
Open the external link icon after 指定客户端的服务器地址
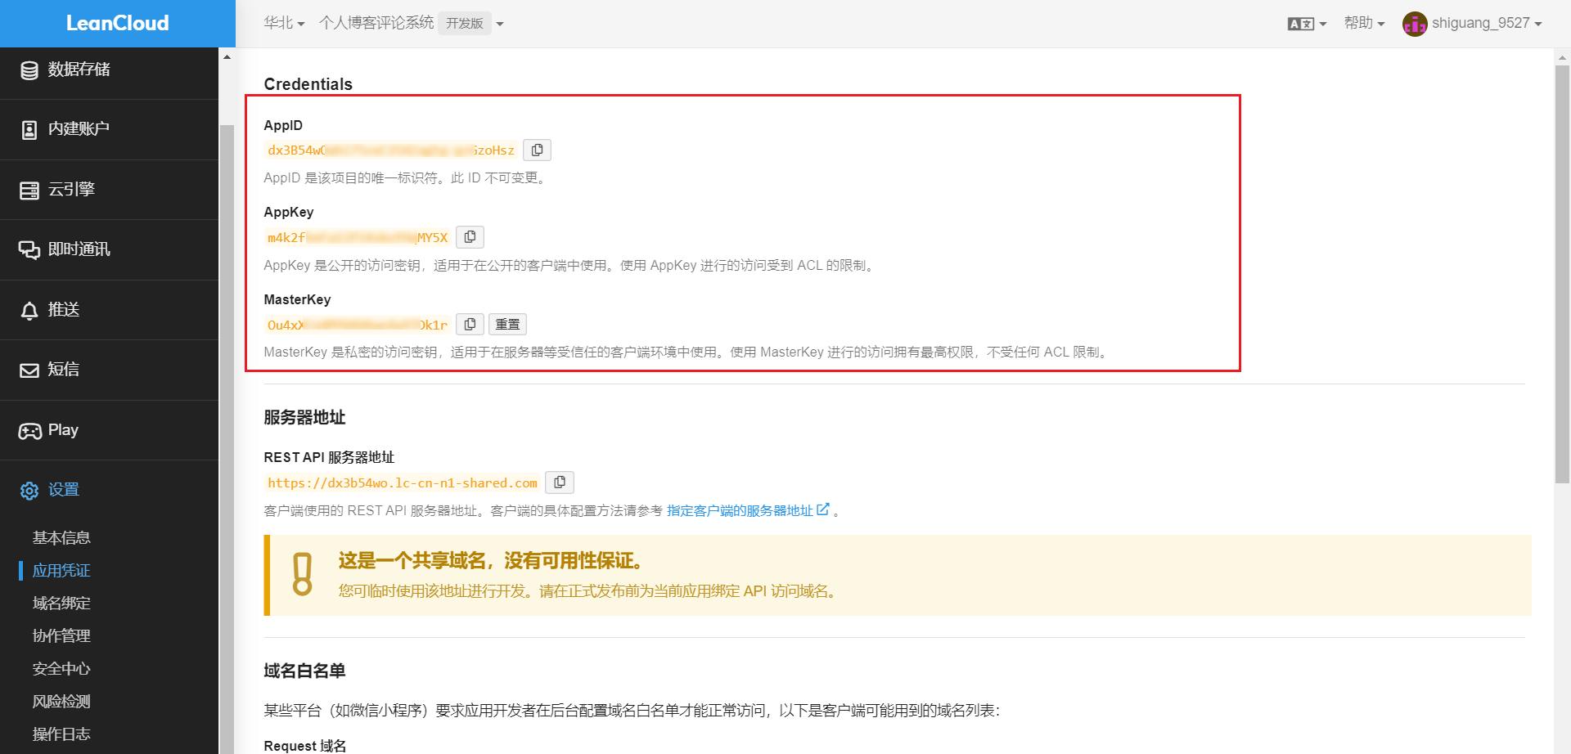coord(823,509)
